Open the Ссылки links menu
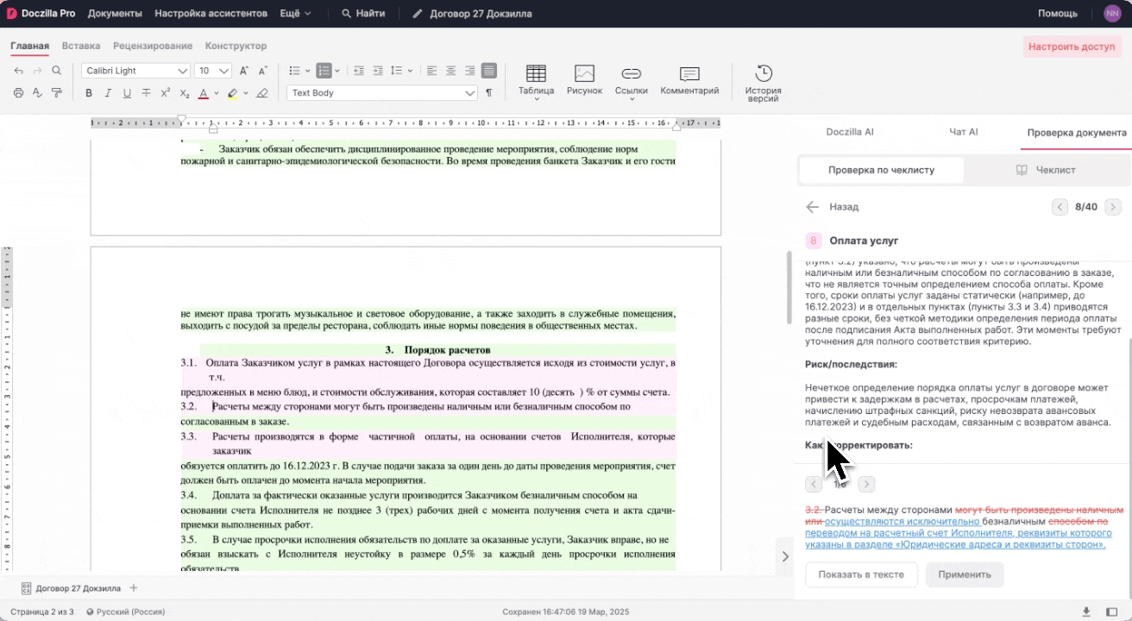 [632, 81]
